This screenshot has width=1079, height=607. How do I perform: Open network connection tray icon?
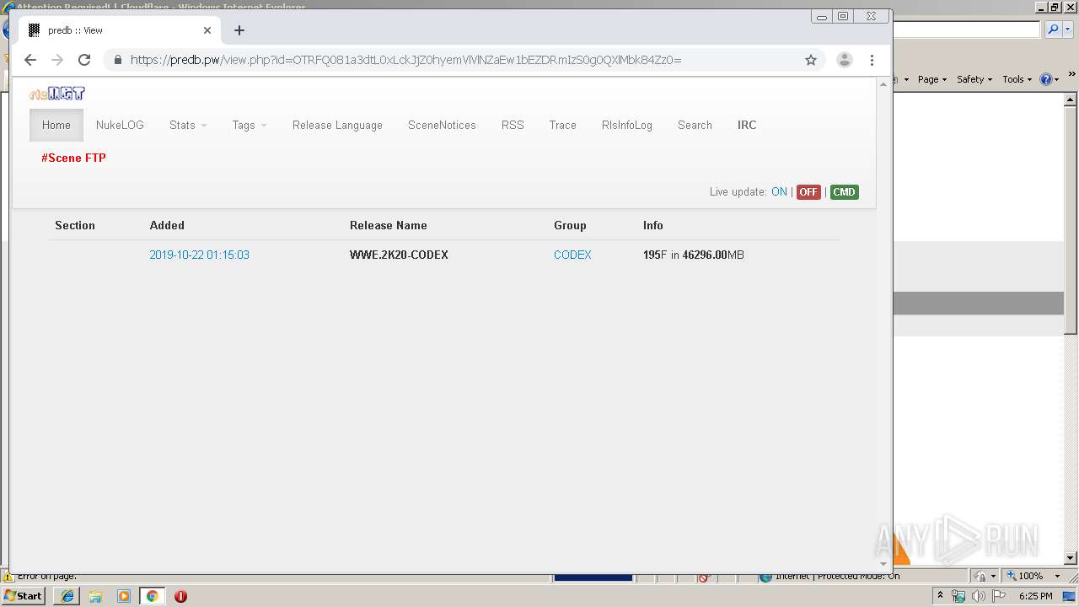[958, 596]
